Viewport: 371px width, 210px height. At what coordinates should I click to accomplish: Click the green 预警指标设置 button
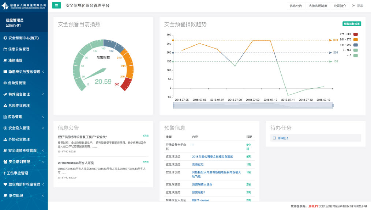[352, 24]
